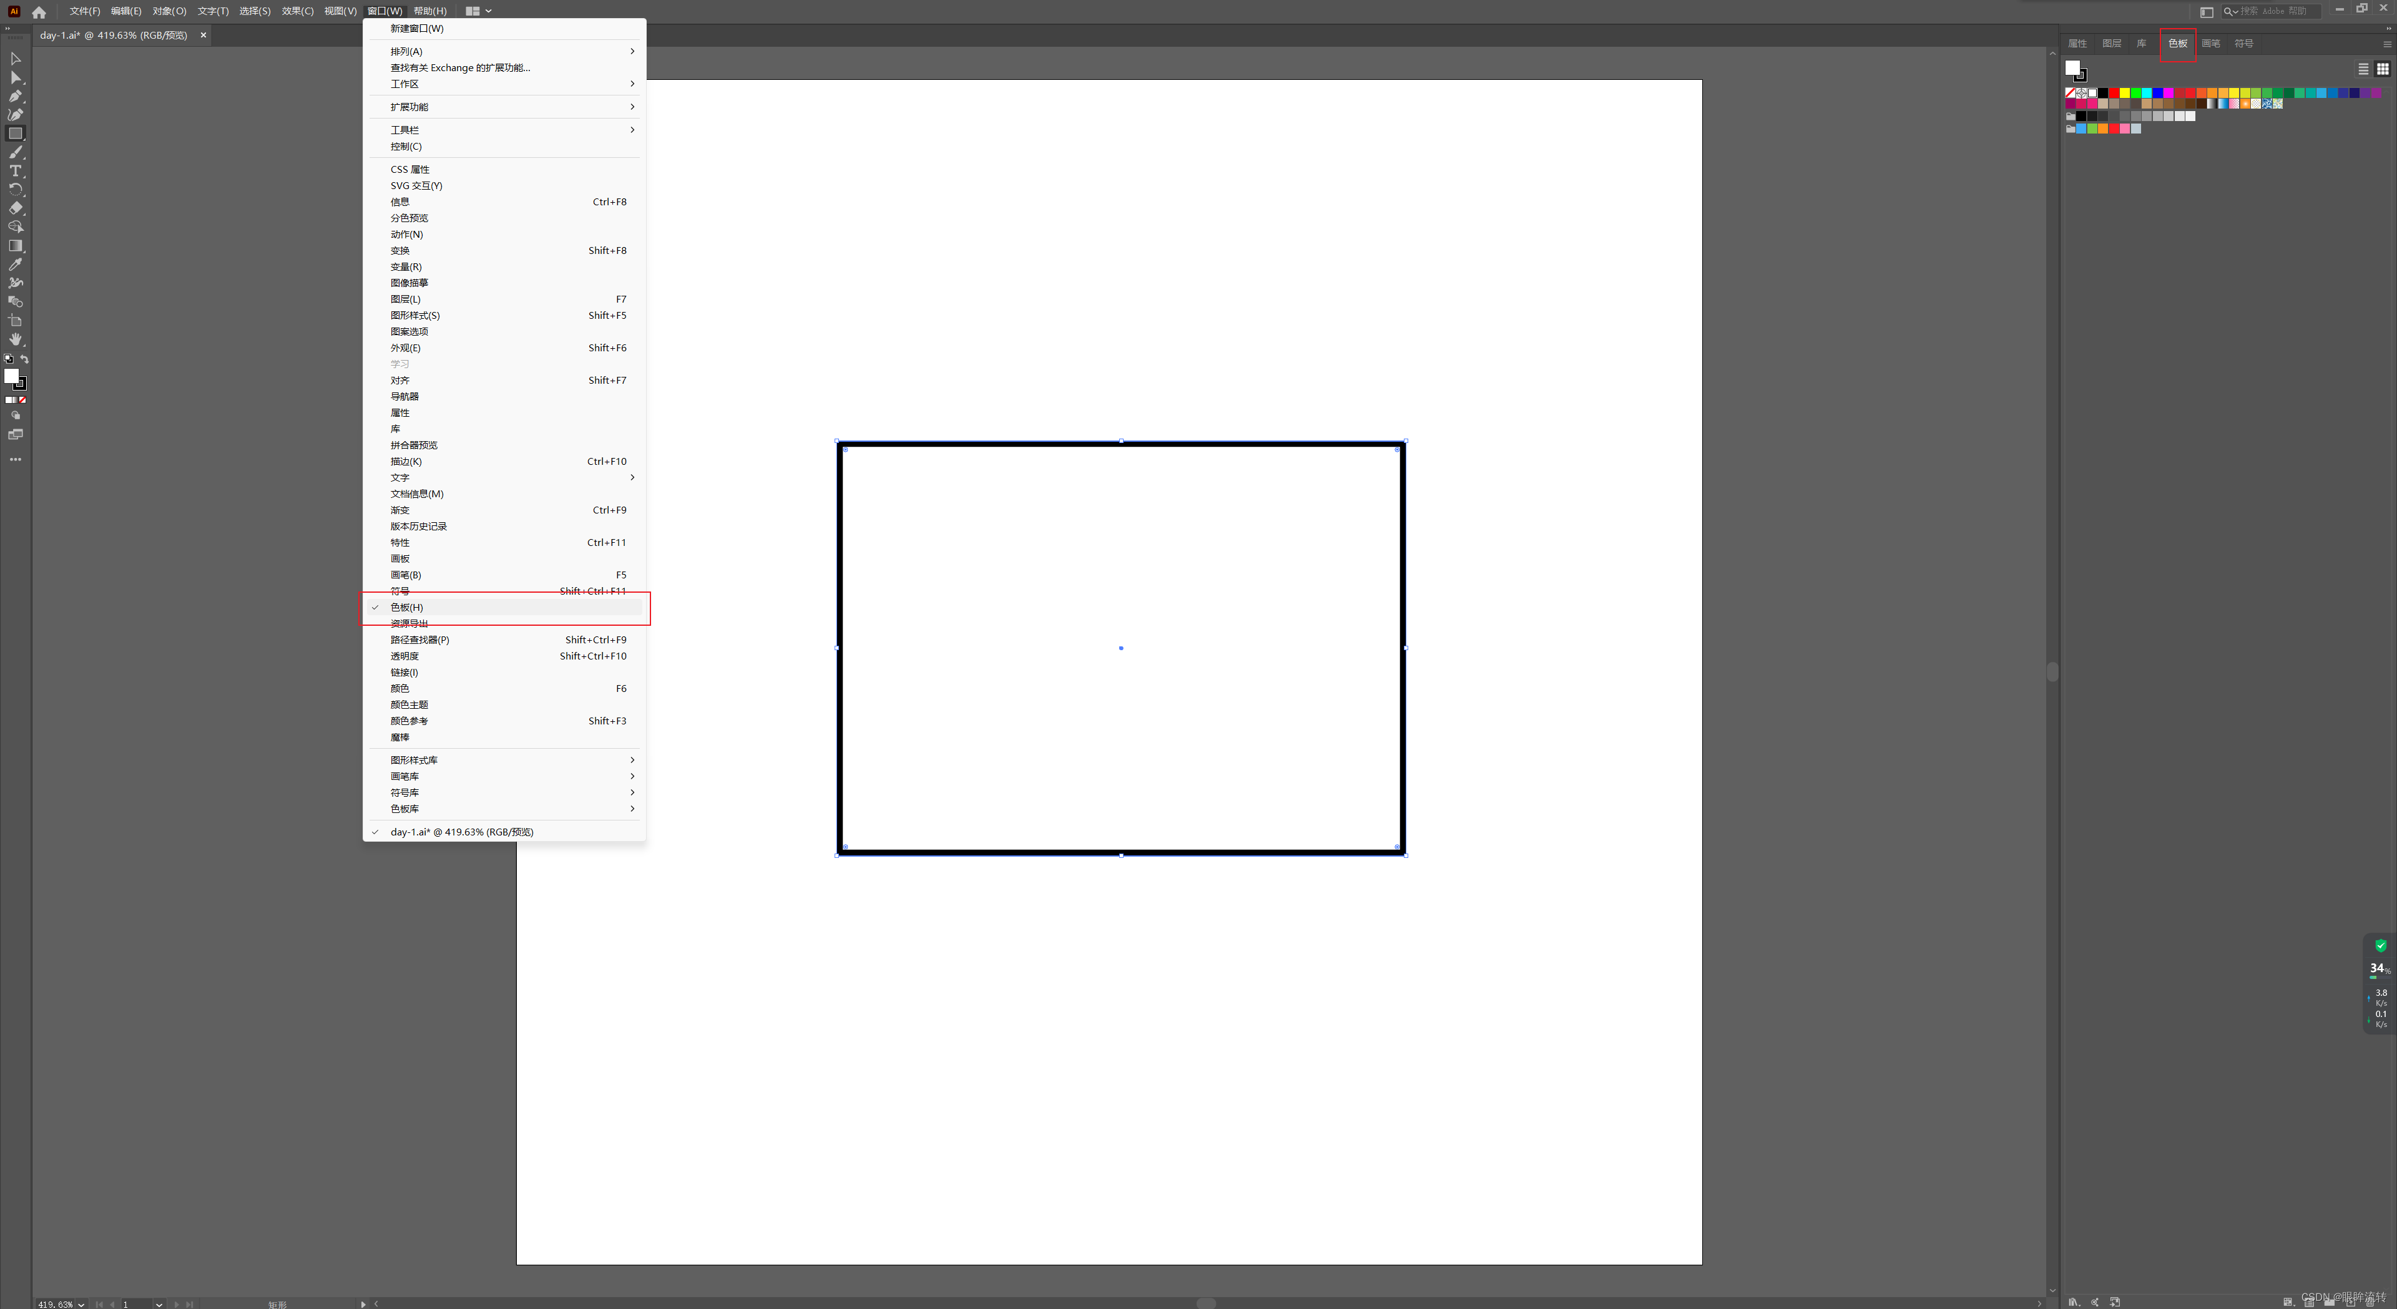Set None color mode in toolbar
Image resolution: width=2397 pixels, height=1309 pixels.
[22, 400]
